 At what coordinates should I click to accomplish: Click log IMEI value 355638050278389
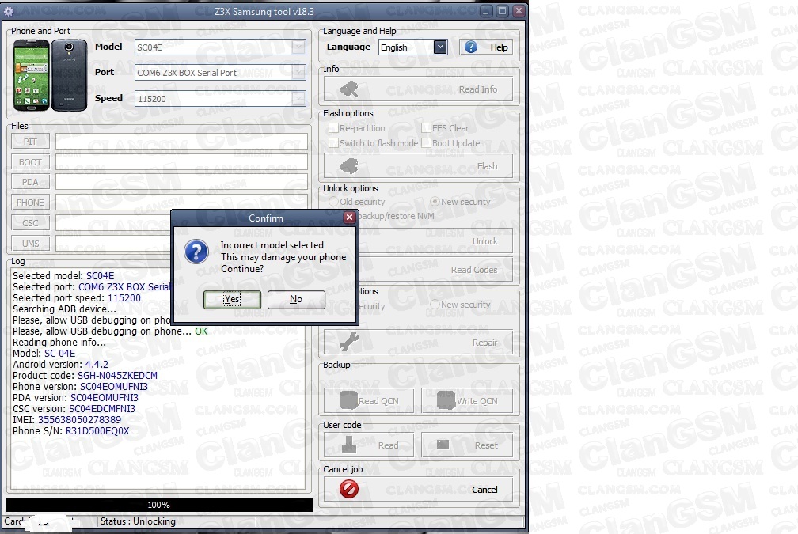(79, 420)
